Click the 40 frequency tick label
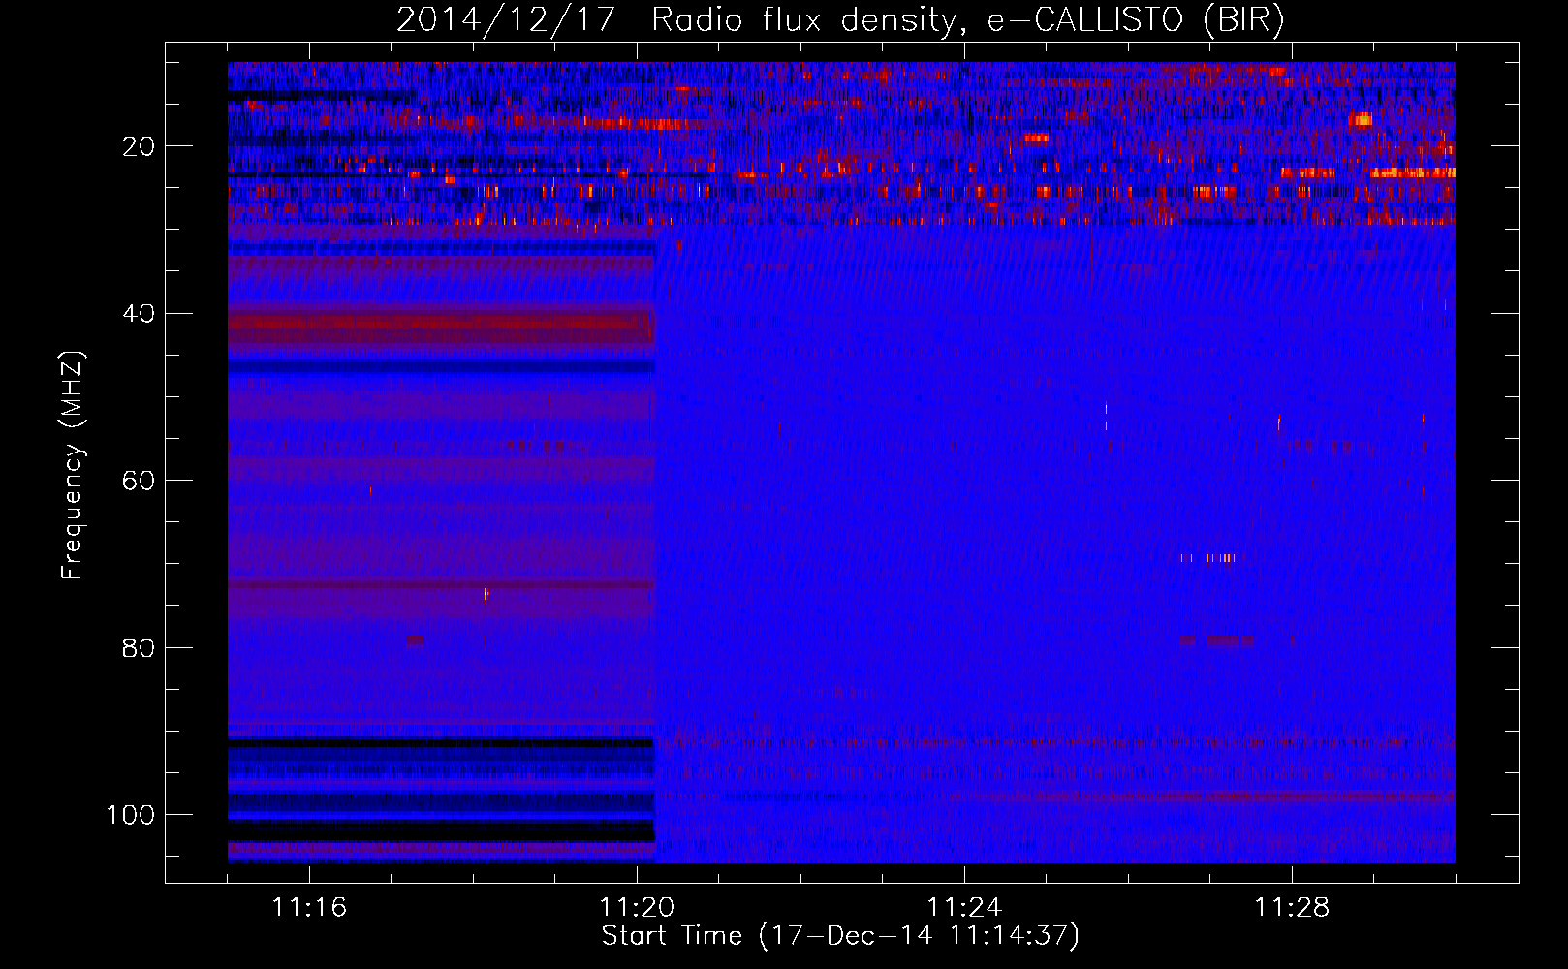This screenshot has height=969, width=1568. [x=139, y=314]
